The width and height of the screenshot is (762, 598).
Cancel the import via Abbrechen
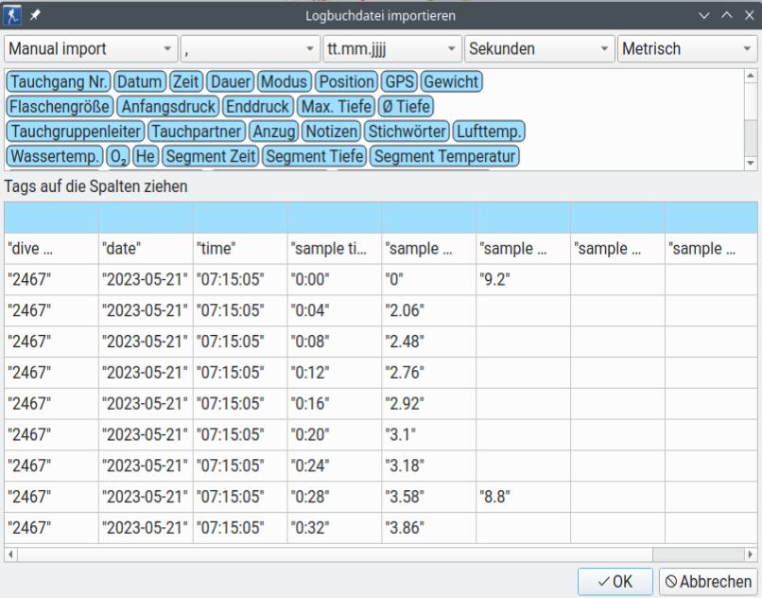pyautogui.click(x=709, y=581)
